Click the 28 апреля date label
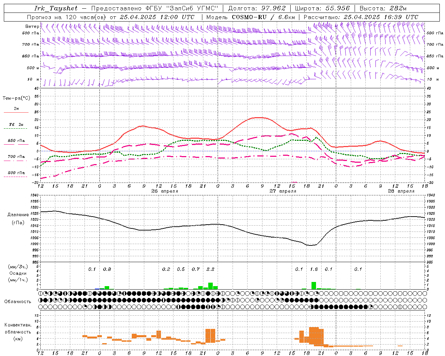The height and width of the screenshot is (356, 445). 401,191
